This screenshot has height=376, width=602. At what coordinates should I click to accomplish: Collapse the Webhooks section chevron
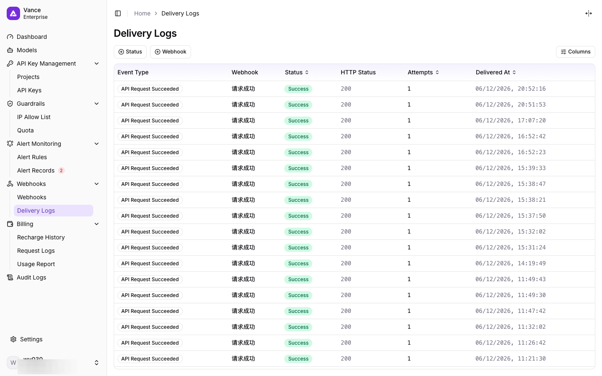pos(97,184)
